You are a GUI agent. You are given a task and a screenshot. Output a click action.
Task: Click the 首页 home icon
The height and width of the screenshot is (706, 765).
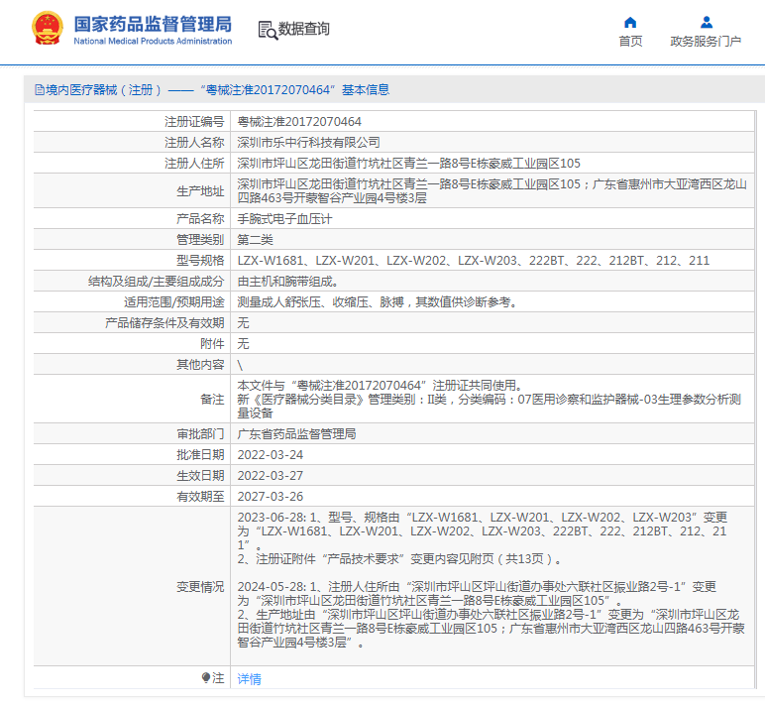[x=630, y=23]
